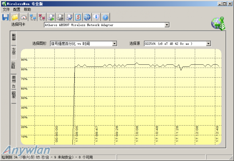Click the 00:00:00 time axis label
This screenshot has height=161, width=234.
tap(57, 134)
